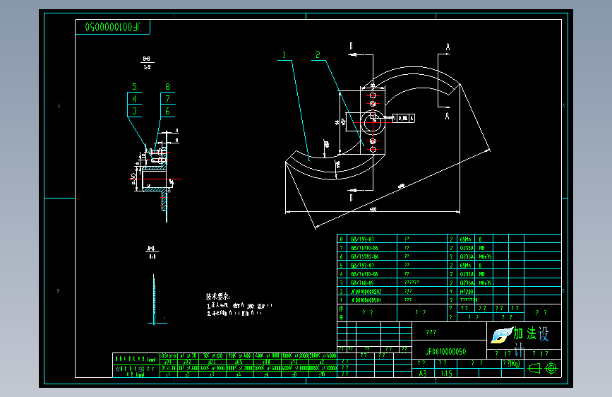Click the lower section letter A near the arc
612x397 pixels.
pyautogui.click(x=448, y=116)
